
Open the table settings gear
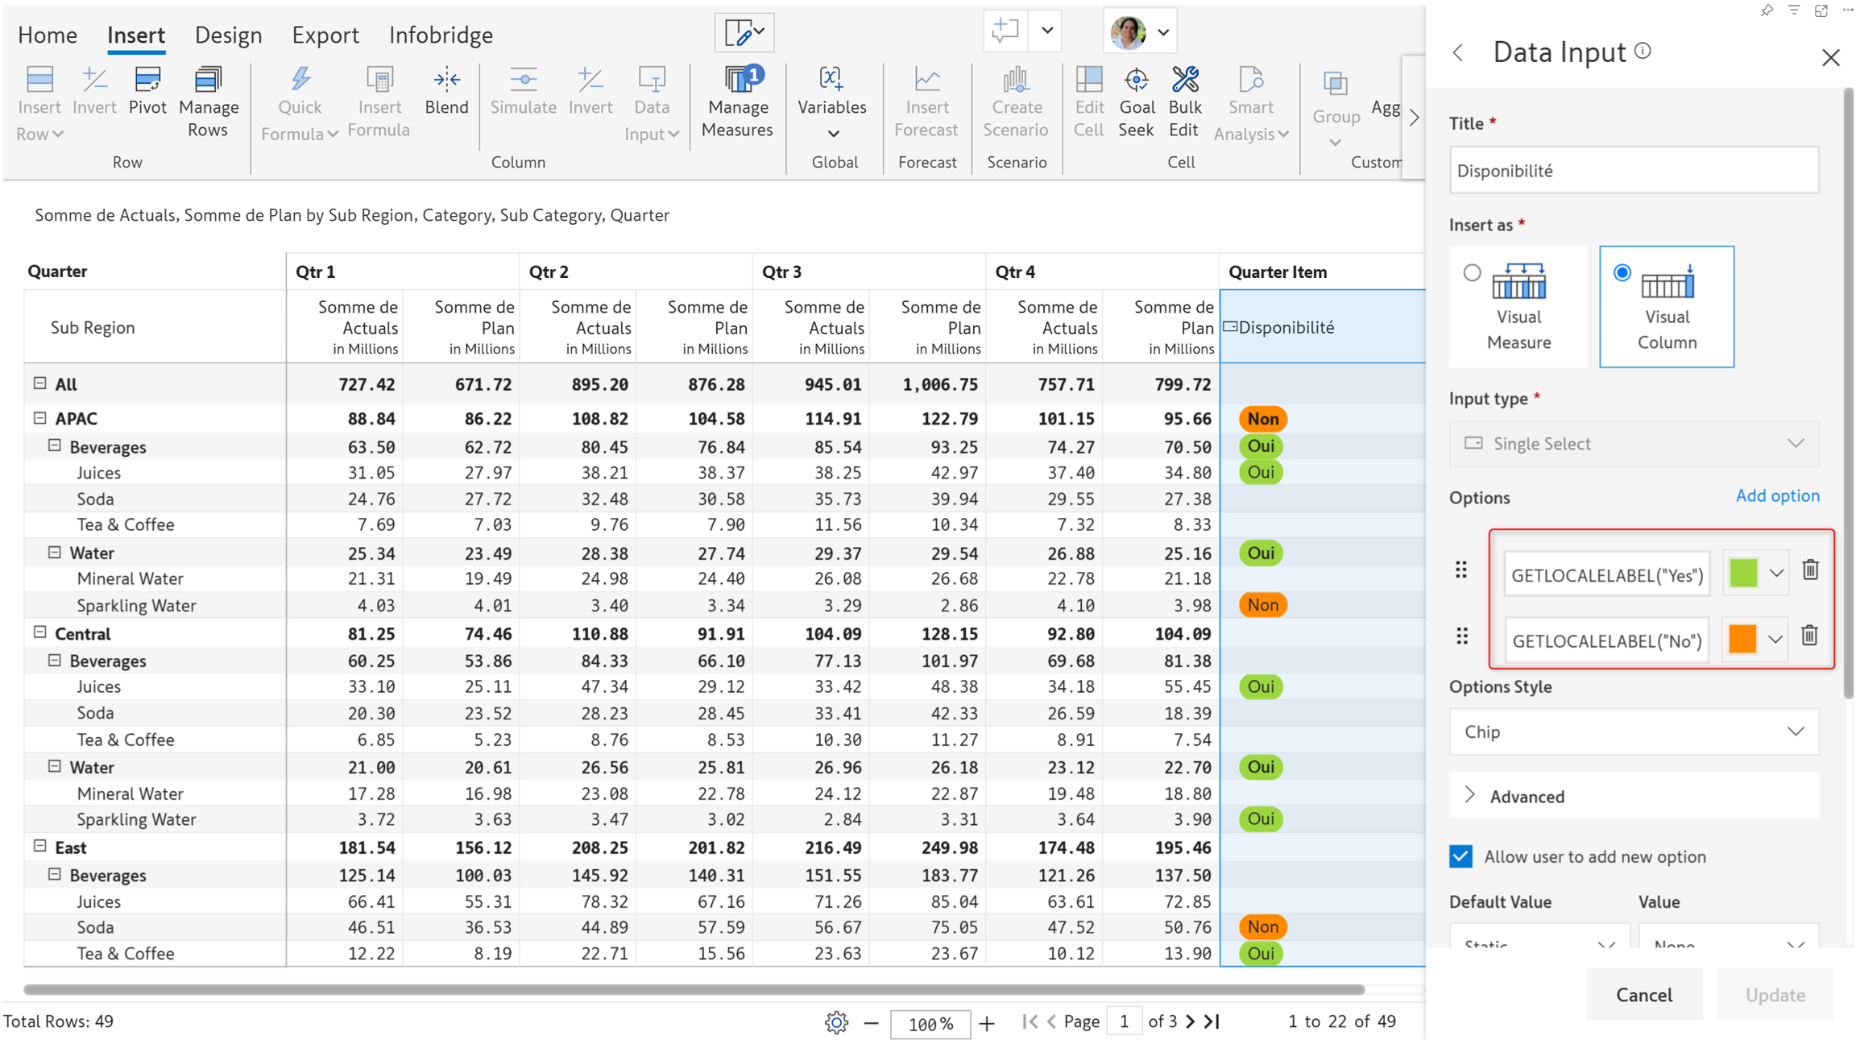click(836, 1022)
